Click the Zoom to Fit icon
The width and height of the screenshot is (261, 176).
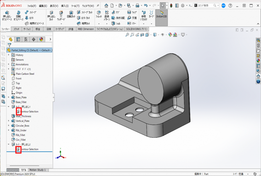coord(127,35)
